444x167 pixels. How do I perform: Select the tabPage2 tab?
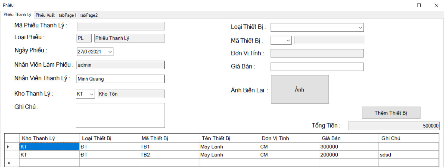[x=89, y=15]
